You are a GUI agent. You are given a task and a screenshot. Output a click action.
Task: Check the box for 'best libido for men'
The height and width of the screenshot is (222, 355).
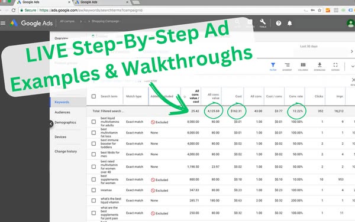pyautogui.click(x=93, y=154)
